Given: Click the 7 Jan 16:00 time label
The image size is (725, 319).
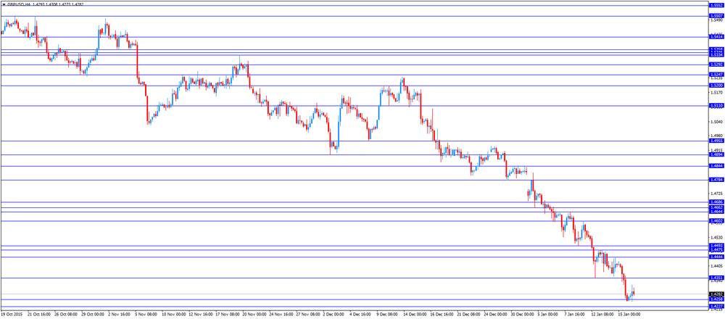Looking at the screenshot, I should (x=575, y=314).
